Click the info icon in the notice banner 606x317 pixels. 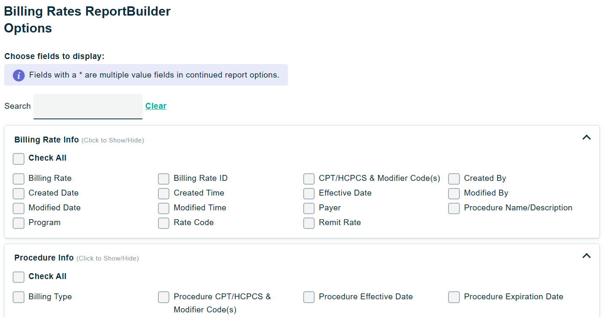tap(19, 75)
